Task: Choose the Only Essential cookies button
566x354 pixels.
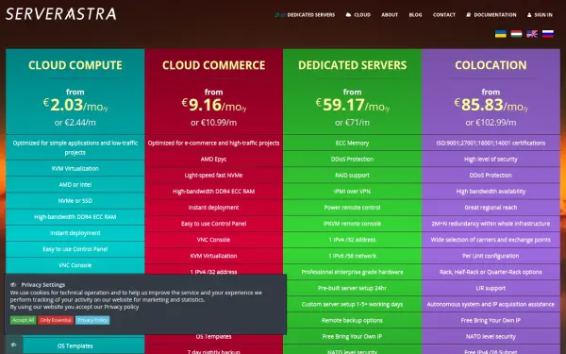Action: (x=56, y=320)
